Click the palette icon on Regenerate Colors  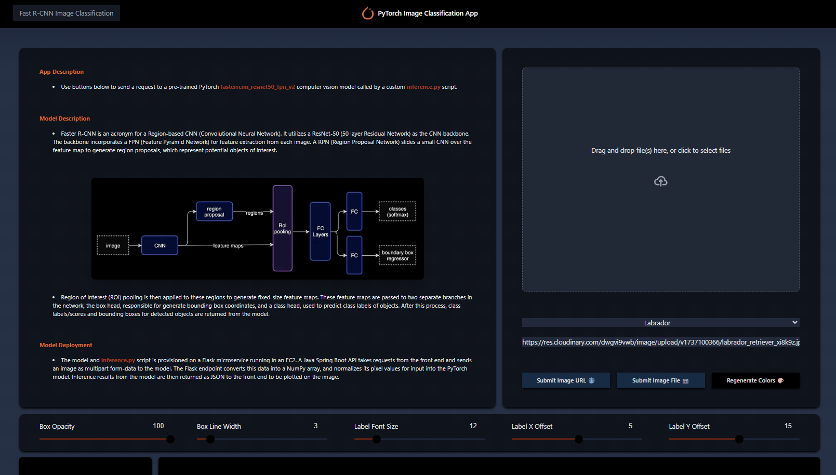[x=780, y=380]
